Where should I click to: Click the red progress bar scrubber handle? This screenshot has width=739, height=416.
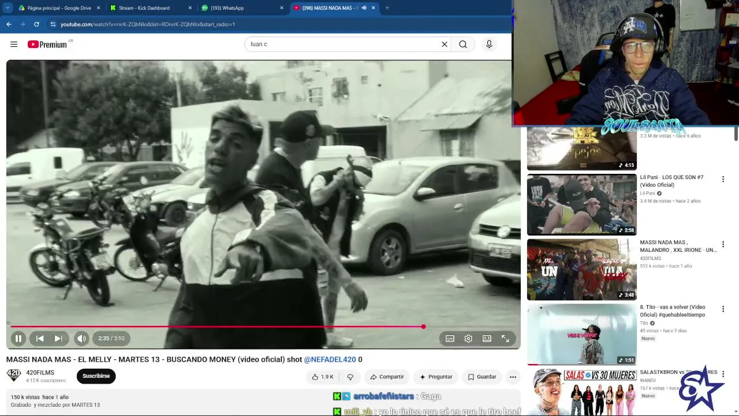[423, 327]
